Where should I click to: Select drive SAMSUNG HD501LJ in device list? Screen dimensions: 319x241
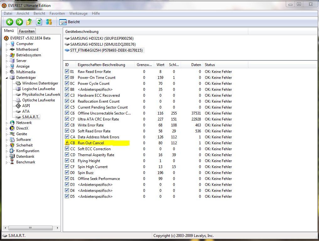pos(100,44)
